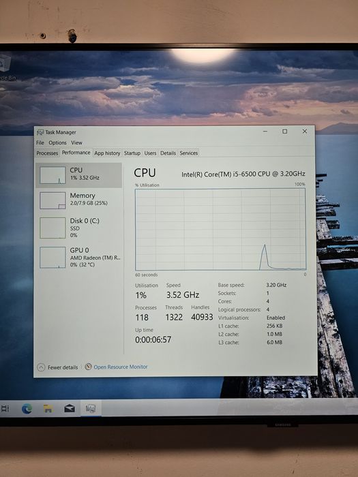Image resolution: width=358 pixels, height=477 pixels.
Task: Click the Task Manager title bar icon
Action: (40, 132)
